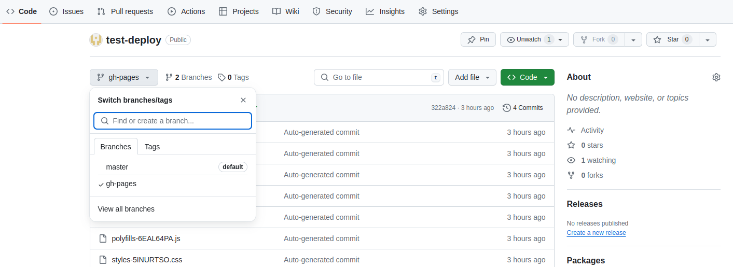Screen dimensions: 733x267
Task: Open the Actions tab
Action: coord(186,11)
